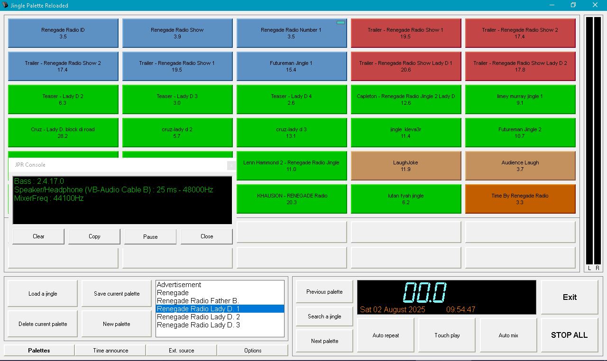607x361 pixels.
Task: Open Search a jingle
Action: tap(324, 316)
